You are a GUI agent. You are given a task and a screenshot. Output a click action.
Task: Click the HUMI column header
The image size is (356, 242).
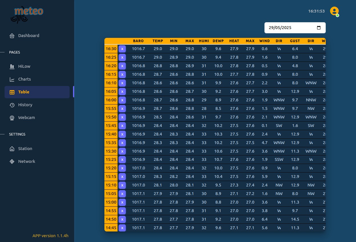[x=204, y=41]
